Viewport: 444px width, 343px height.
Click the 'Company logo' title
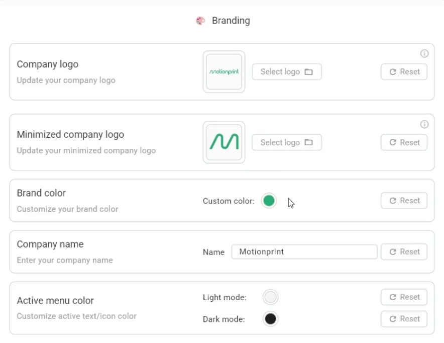48,64
